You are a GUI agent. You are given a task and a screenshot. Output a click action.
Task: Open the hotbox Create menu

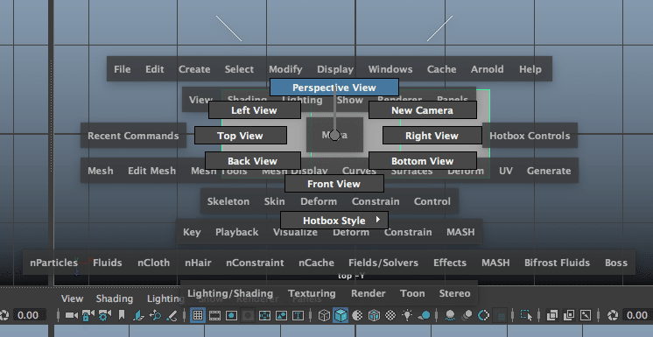pyautogui.click(x=194, y=69)
